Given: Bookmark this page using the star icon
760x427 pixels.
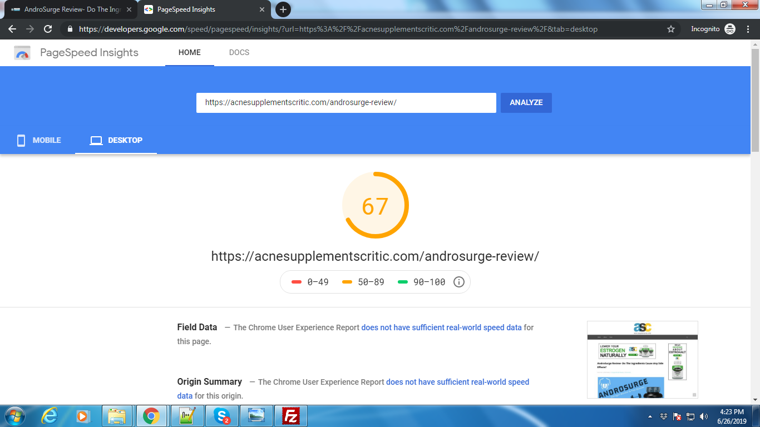Looking at the screenshot, I should click(671, 29).
